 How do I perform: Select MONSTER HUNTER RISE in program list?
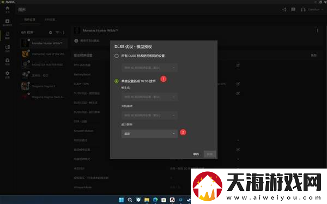[x=44, y=65]
